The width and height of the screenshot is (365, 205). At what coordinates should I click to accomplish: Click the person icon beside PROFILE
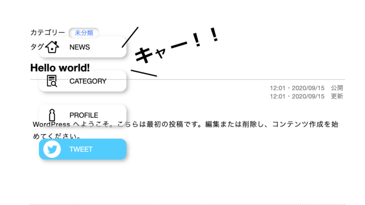tap(52, 115)
